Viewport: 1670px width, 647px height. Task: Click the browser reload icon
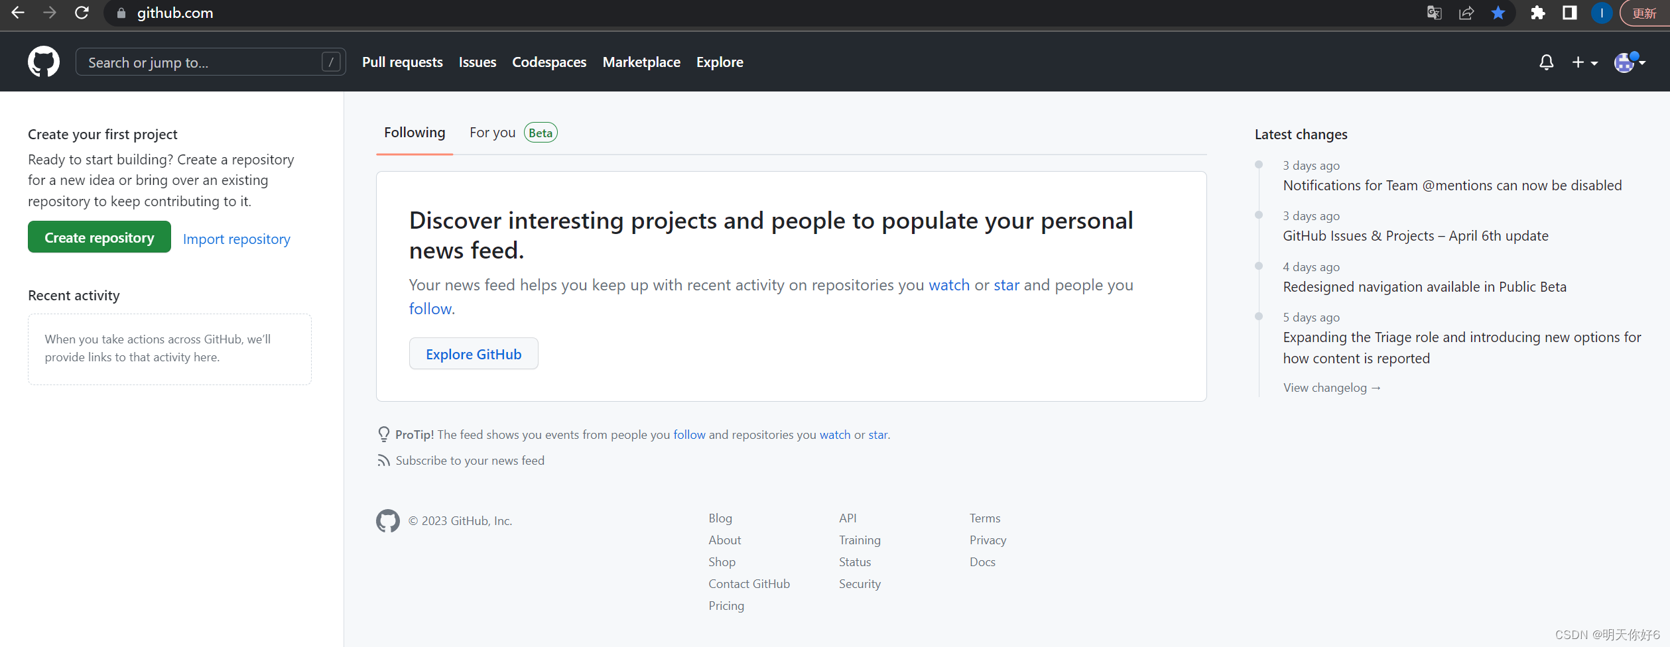point(82,13)
